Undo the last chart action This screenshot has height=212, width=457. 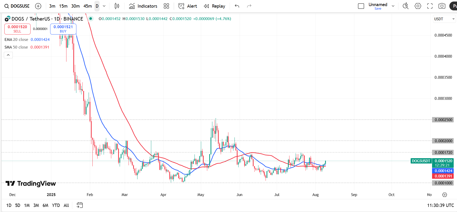(x=237, y=6)
